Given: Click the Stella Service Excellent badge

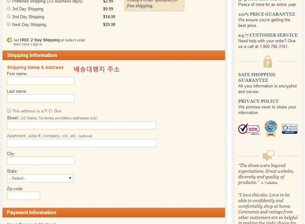Looking at the screenshot, I should [289, 129].
